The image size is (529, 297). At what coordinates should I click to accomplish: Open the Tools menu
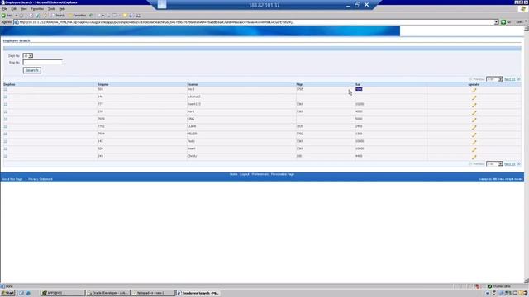[x=51, y=9]
